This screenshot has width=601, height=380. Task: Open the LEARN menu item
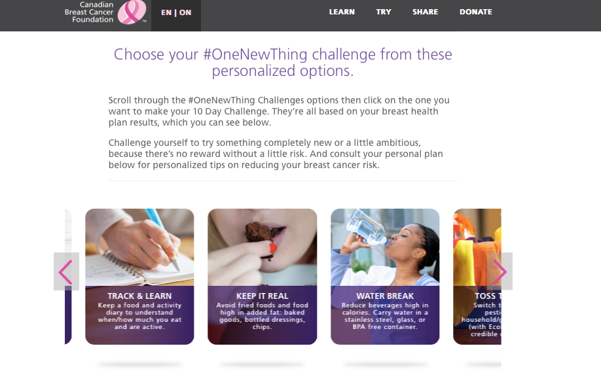click(342, 12)
